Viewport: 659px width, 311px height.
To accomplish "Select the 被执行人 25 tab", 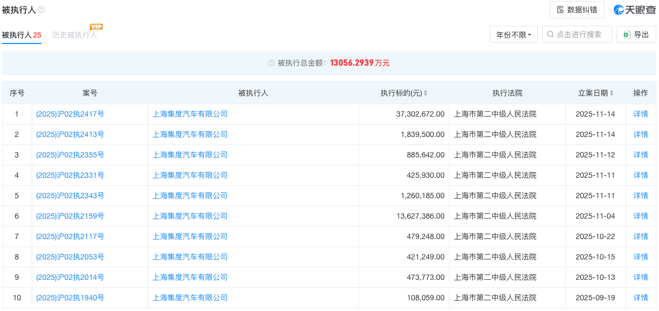I will point(22,35).
